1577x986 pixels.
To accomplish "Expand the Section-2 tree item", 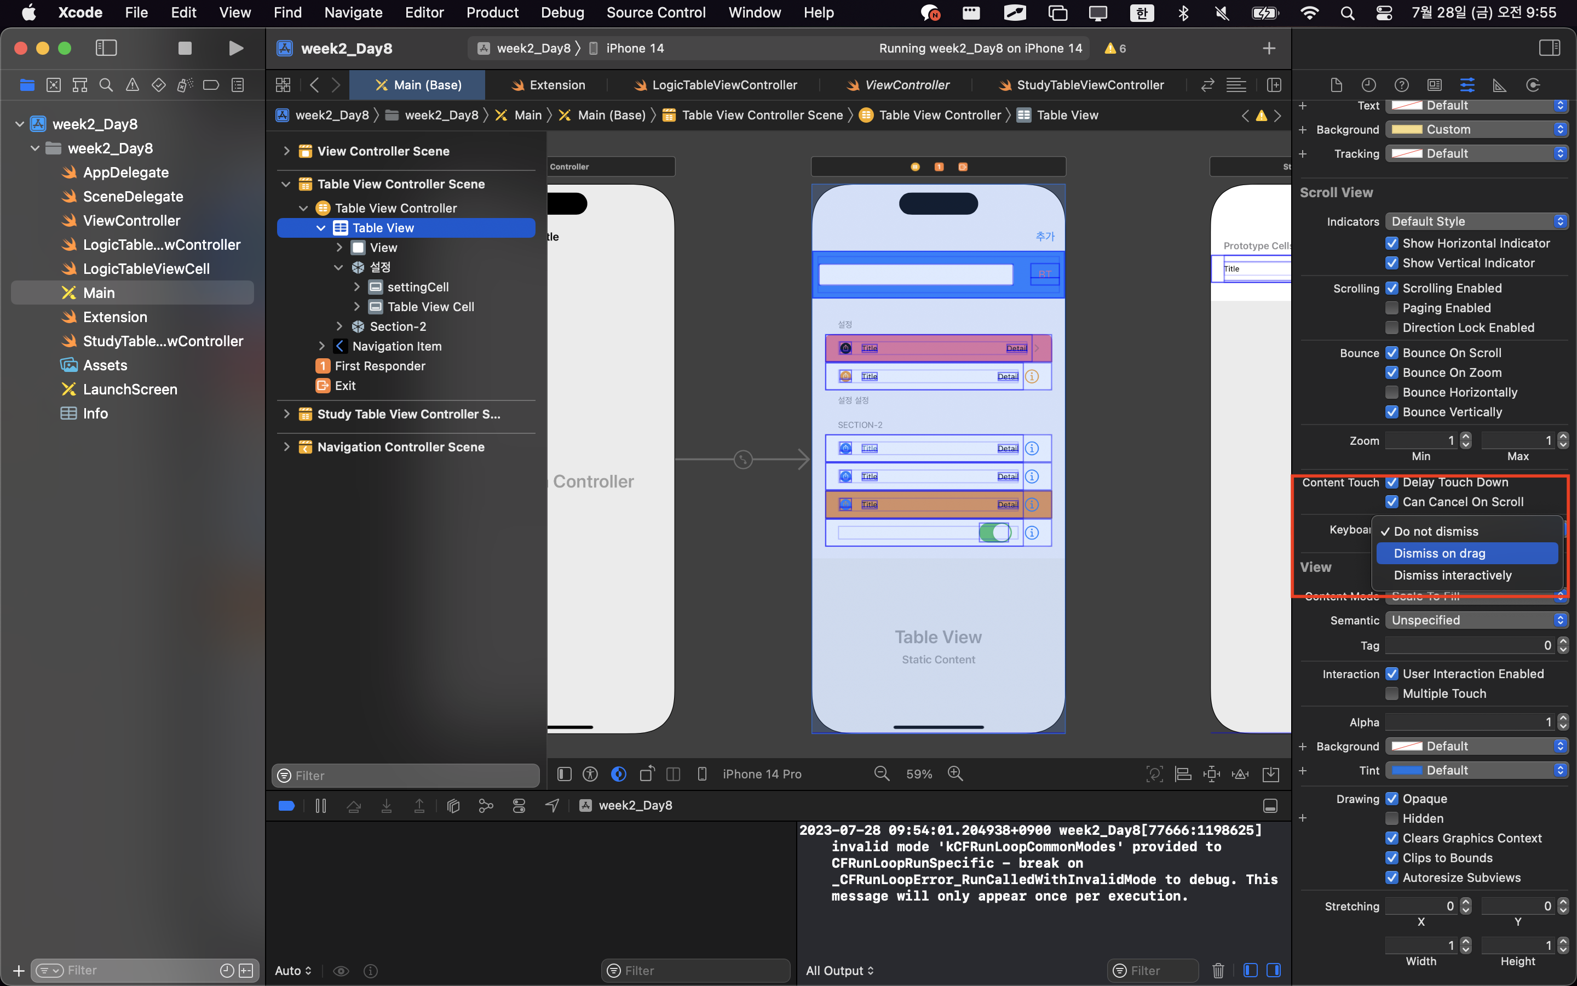I will 339,326.
